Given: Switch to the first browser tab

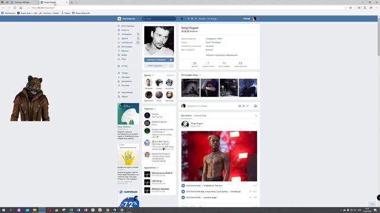Looking at the screenshot, I should coord(24,2).
